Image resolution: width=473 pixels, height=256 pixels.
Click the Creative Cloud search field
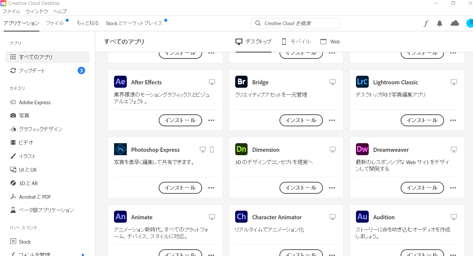click(x=295, y=23)
